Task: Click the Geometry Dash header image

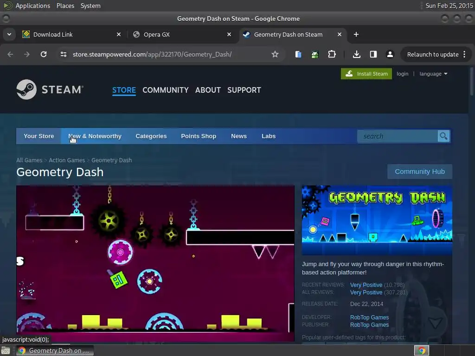Action: (377, 220)
